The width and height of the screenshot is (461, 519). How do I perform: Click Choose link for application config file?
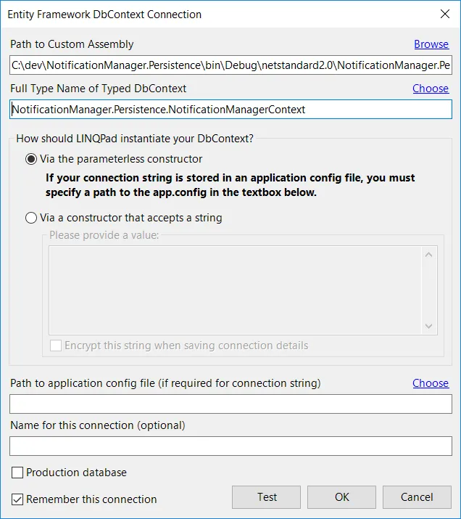[431, 383]
